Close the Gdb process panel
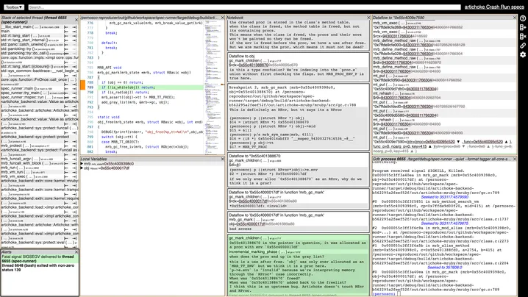 pos(515,159)
